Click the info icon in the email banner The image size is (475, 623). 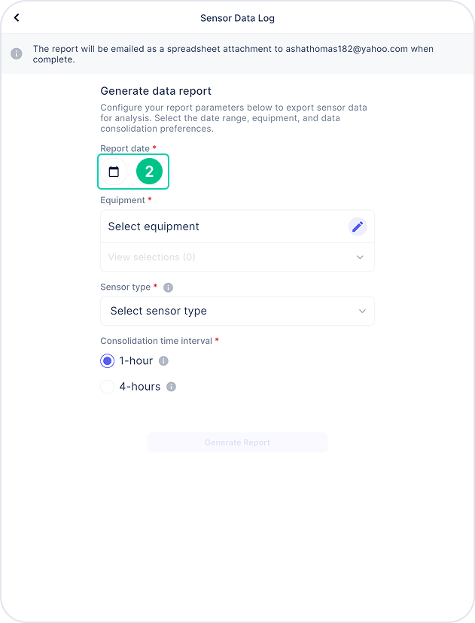pos(17,53)
